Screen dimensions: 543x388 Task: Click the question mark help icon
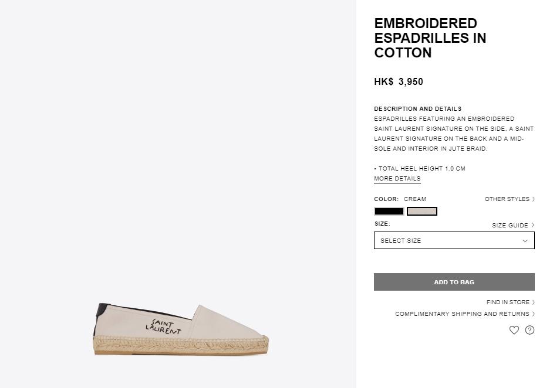tap(529, 330)
